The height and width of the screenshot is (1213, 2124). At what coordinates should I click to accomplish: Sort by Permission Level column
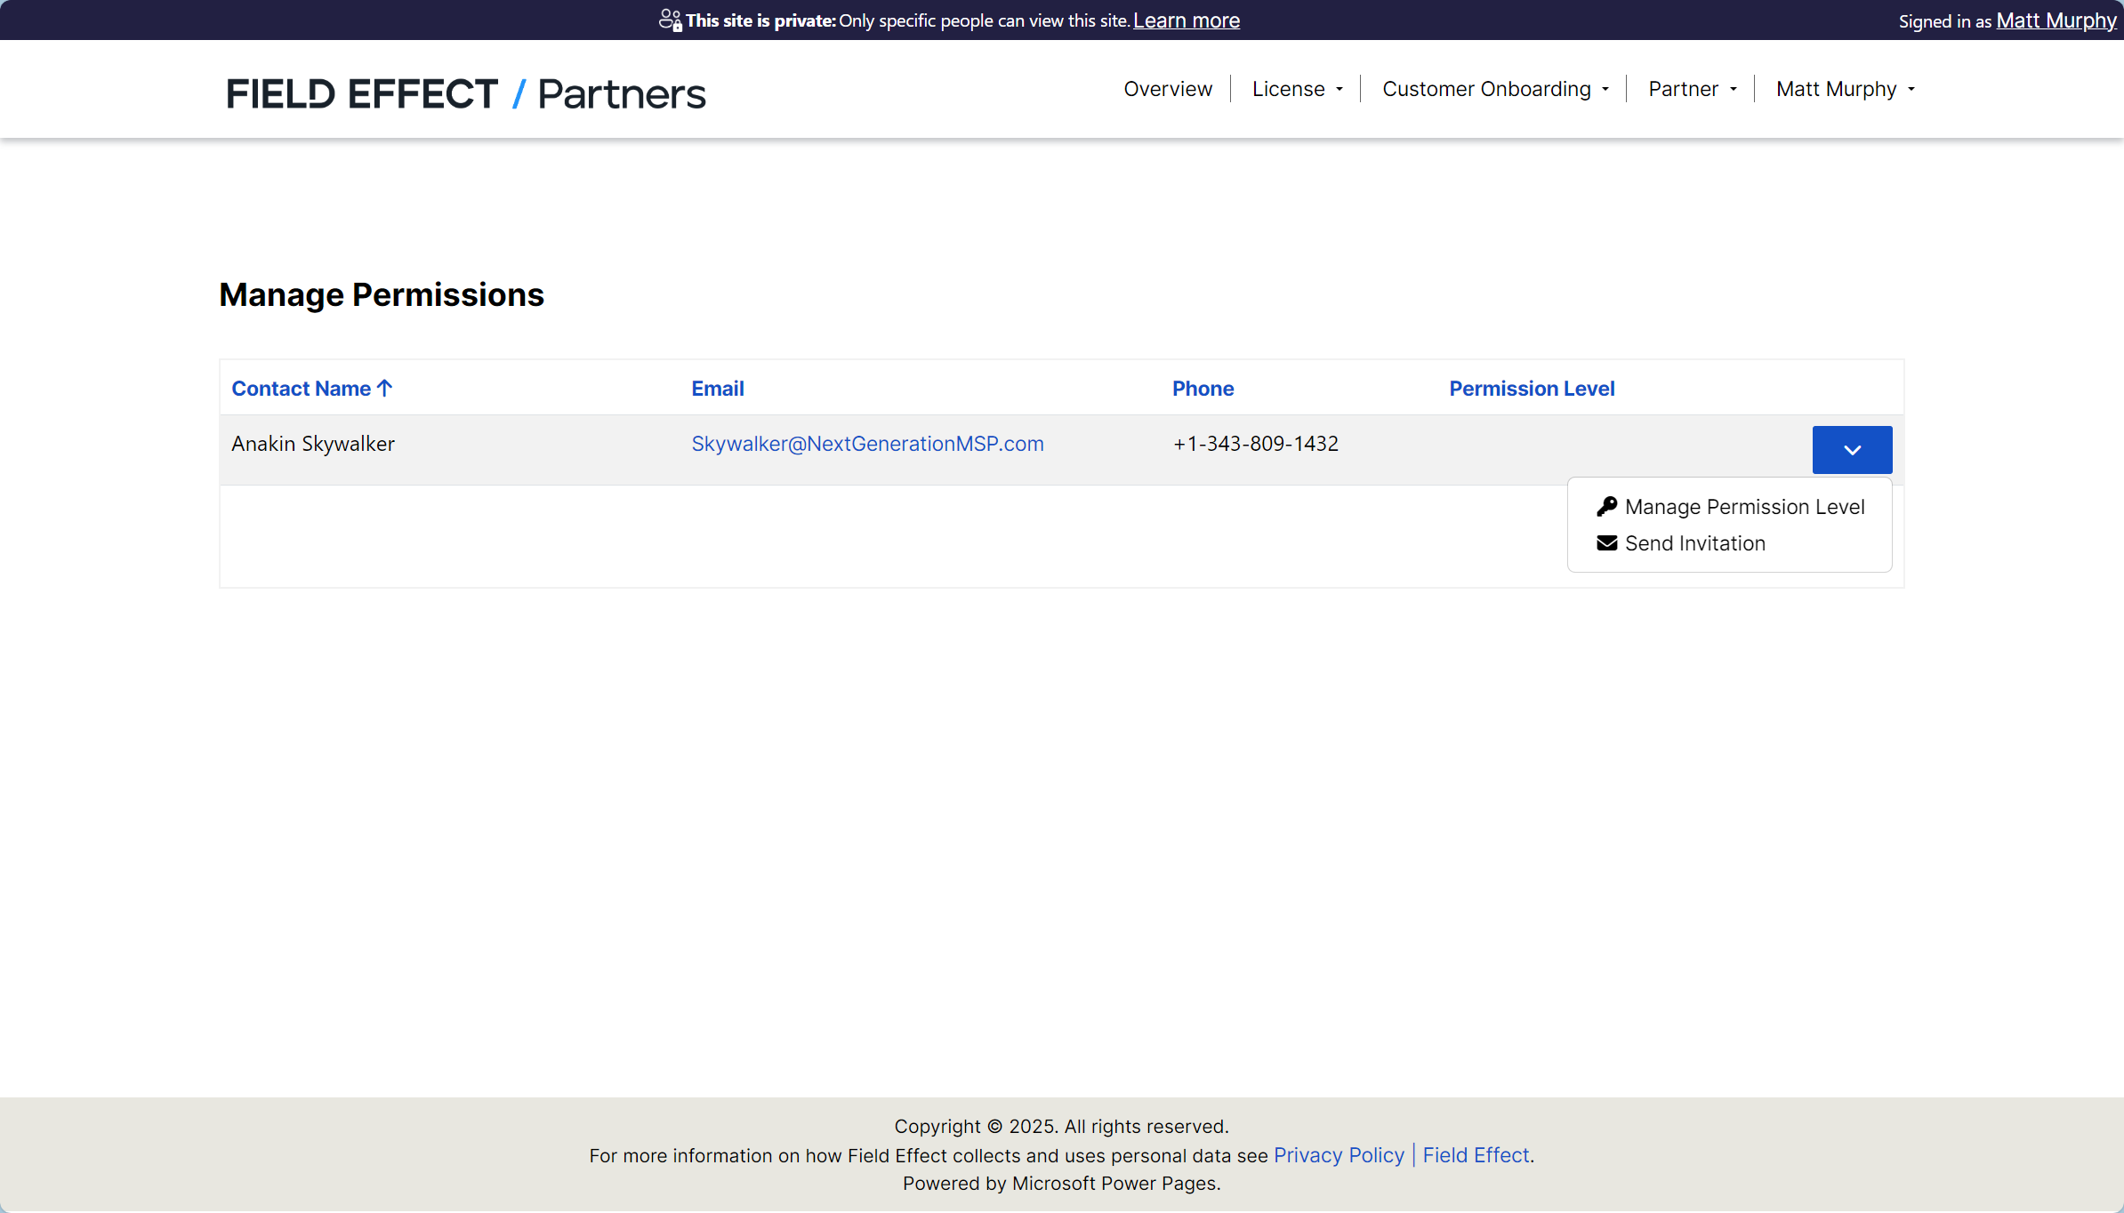(1531, 389)
